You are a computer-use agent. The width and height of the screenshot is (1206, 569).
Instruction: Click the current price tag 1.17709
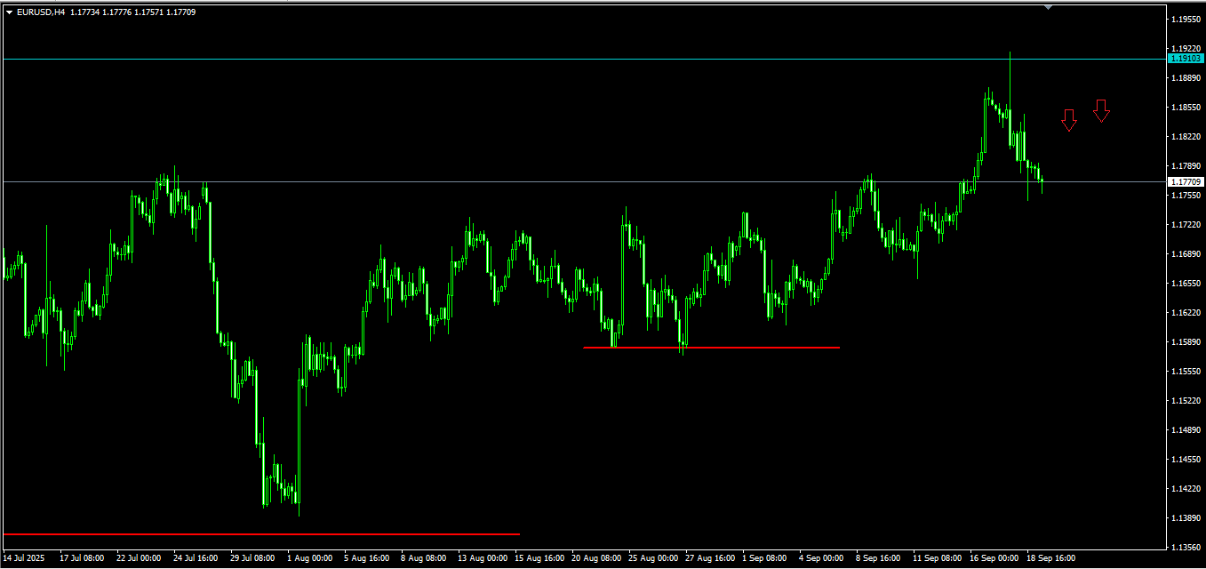pyautogui.click(x=1185, y=181)
